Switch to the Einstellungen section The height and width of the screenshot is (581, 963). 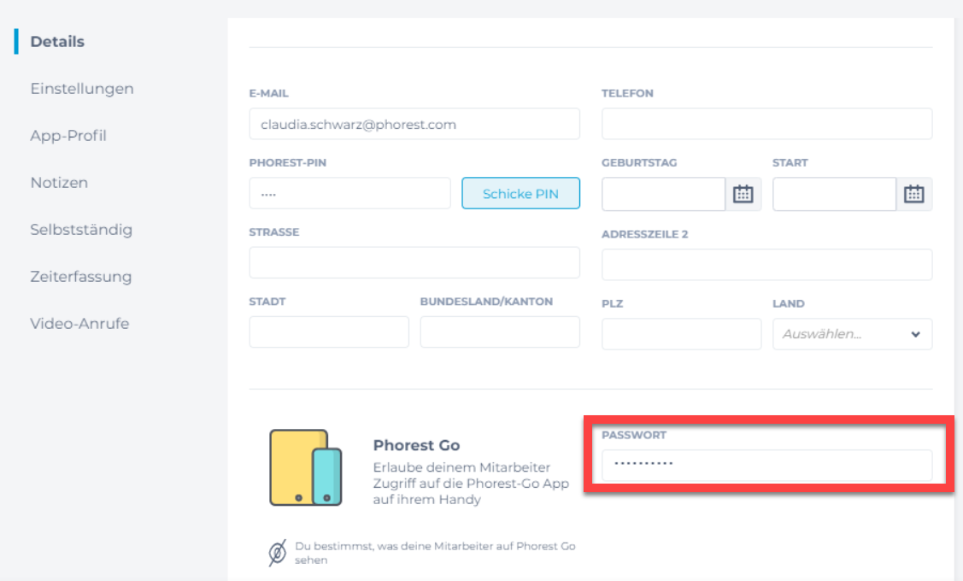click(82, 89)
